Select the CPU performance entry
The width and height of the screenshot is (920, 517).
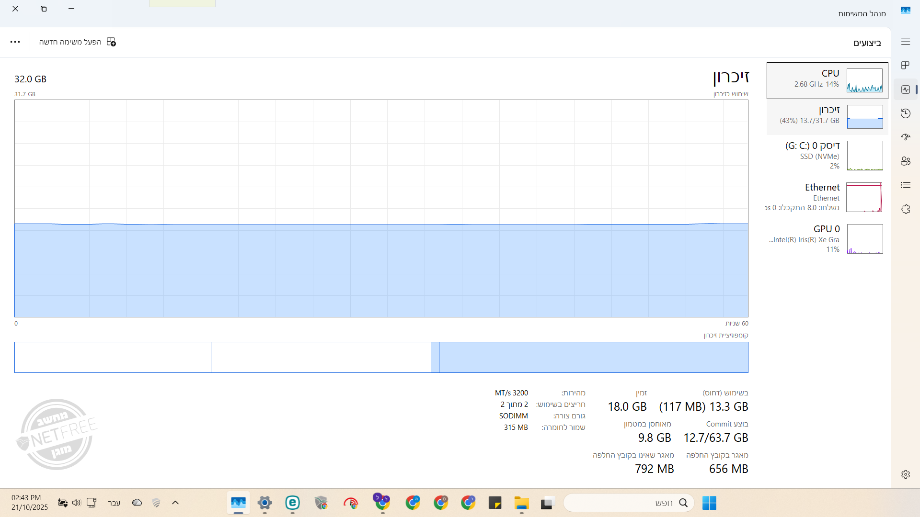[827, 80]
